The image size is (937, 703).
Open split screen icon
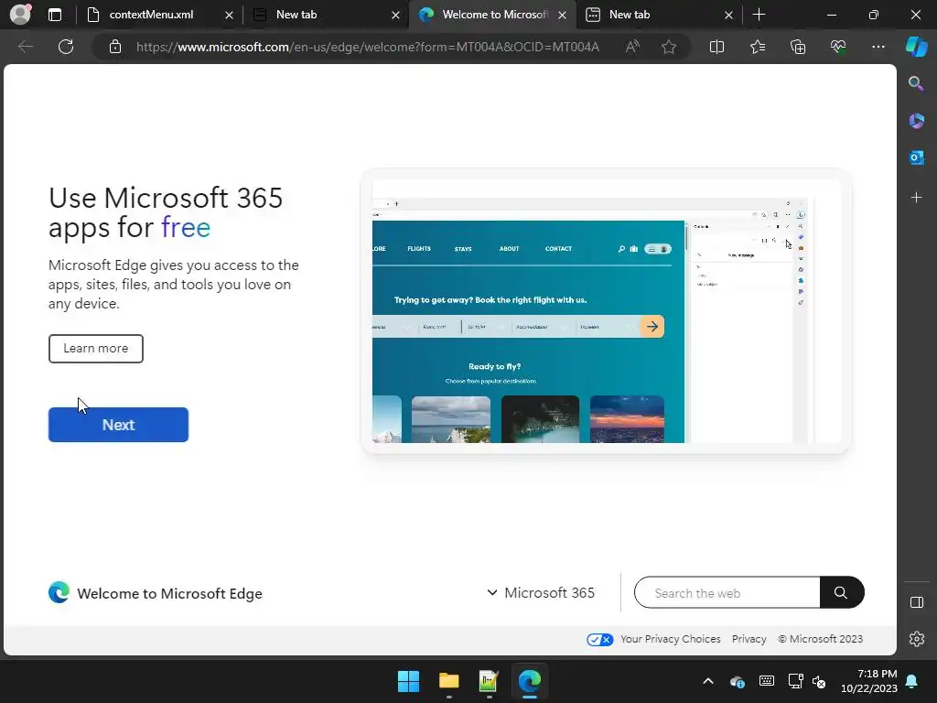716,47
